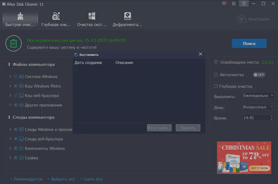Image resolution: width=278 pixels, height=184 pixels.
Task: Click the notification icon in title bar
Action: click(224, 4)
